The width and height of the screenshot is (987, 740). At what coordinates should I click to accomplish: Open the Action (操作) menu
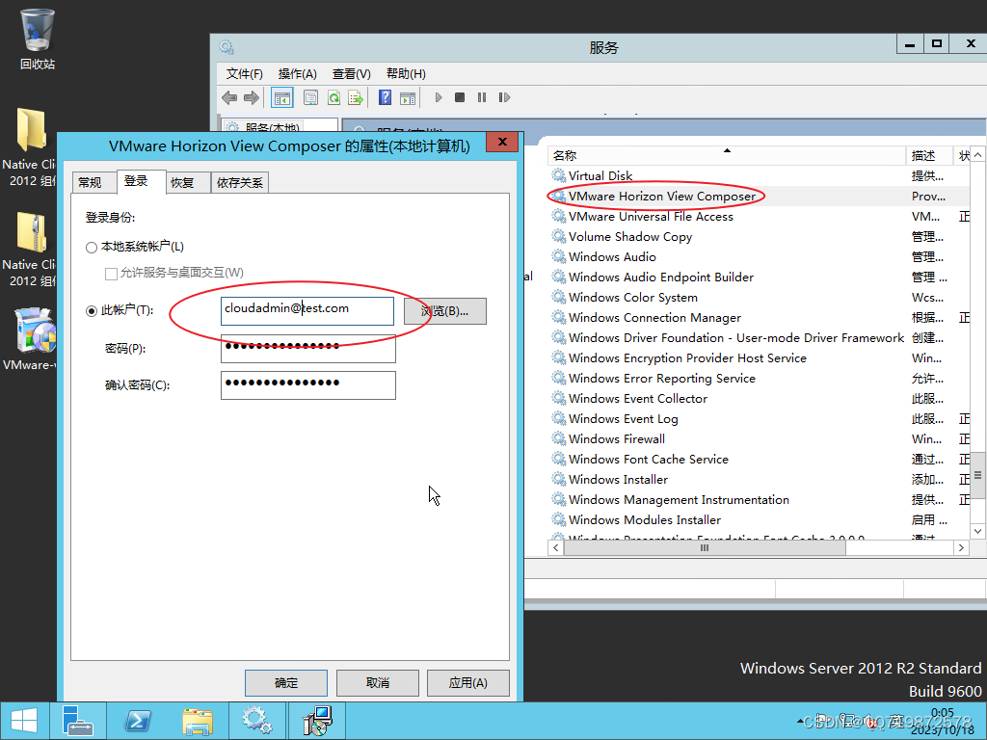pyautogui.click(x=297, y=74)
